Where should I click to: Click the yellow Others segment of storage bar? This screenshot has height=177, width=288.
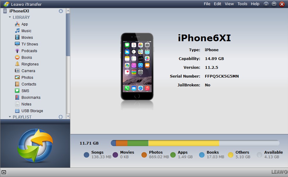[184, 143]
